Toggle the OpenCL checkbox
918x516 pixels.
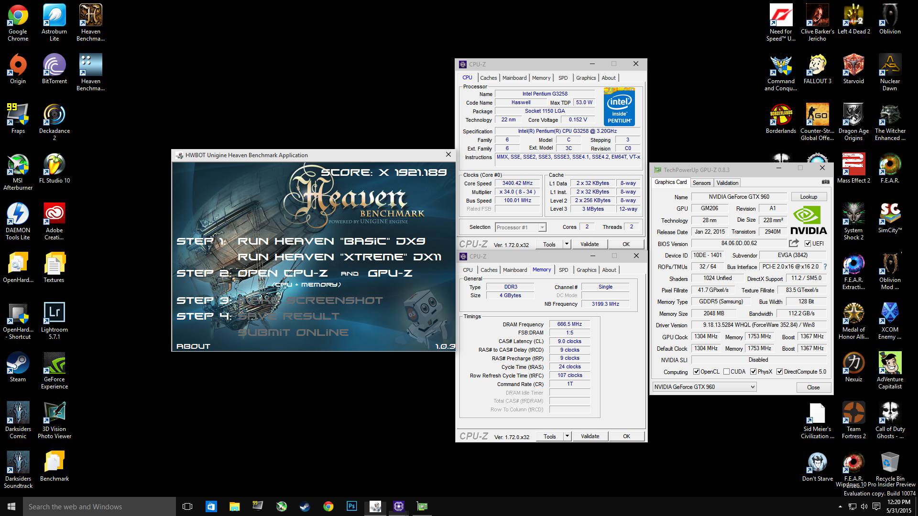tap(697, 372)
